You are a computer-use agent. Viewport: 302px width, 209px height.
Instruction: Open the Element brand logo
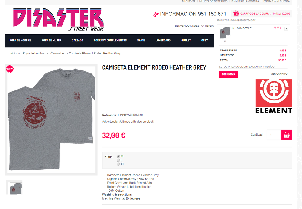274,96
